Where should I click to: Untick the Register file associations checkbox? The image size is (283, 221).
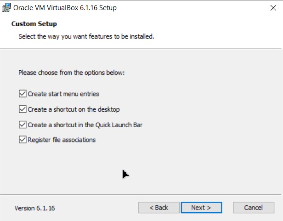pyautogui.click(x=23, y=140)
